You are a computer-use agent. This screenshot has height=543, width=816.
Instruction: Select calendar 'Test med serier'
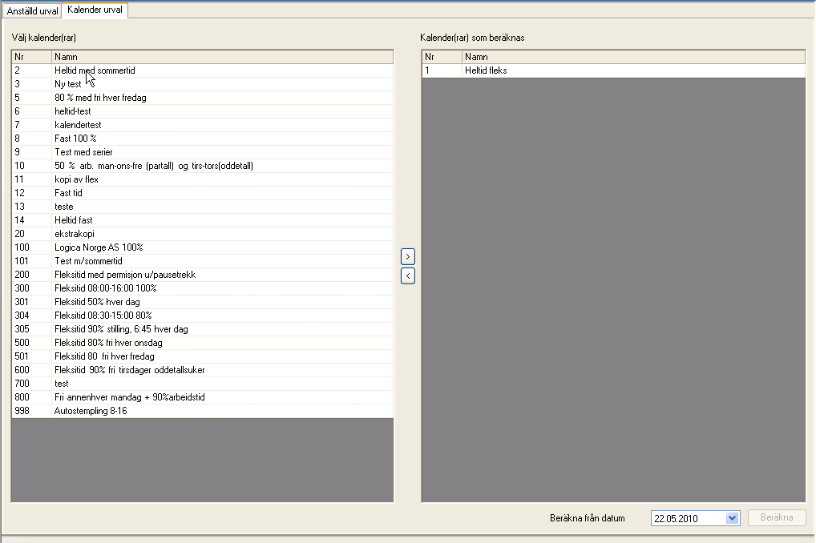coord(203,152)
